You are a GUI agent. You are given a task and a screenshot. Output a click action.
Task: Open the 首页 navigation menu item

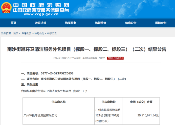click(x=13, y=23)
